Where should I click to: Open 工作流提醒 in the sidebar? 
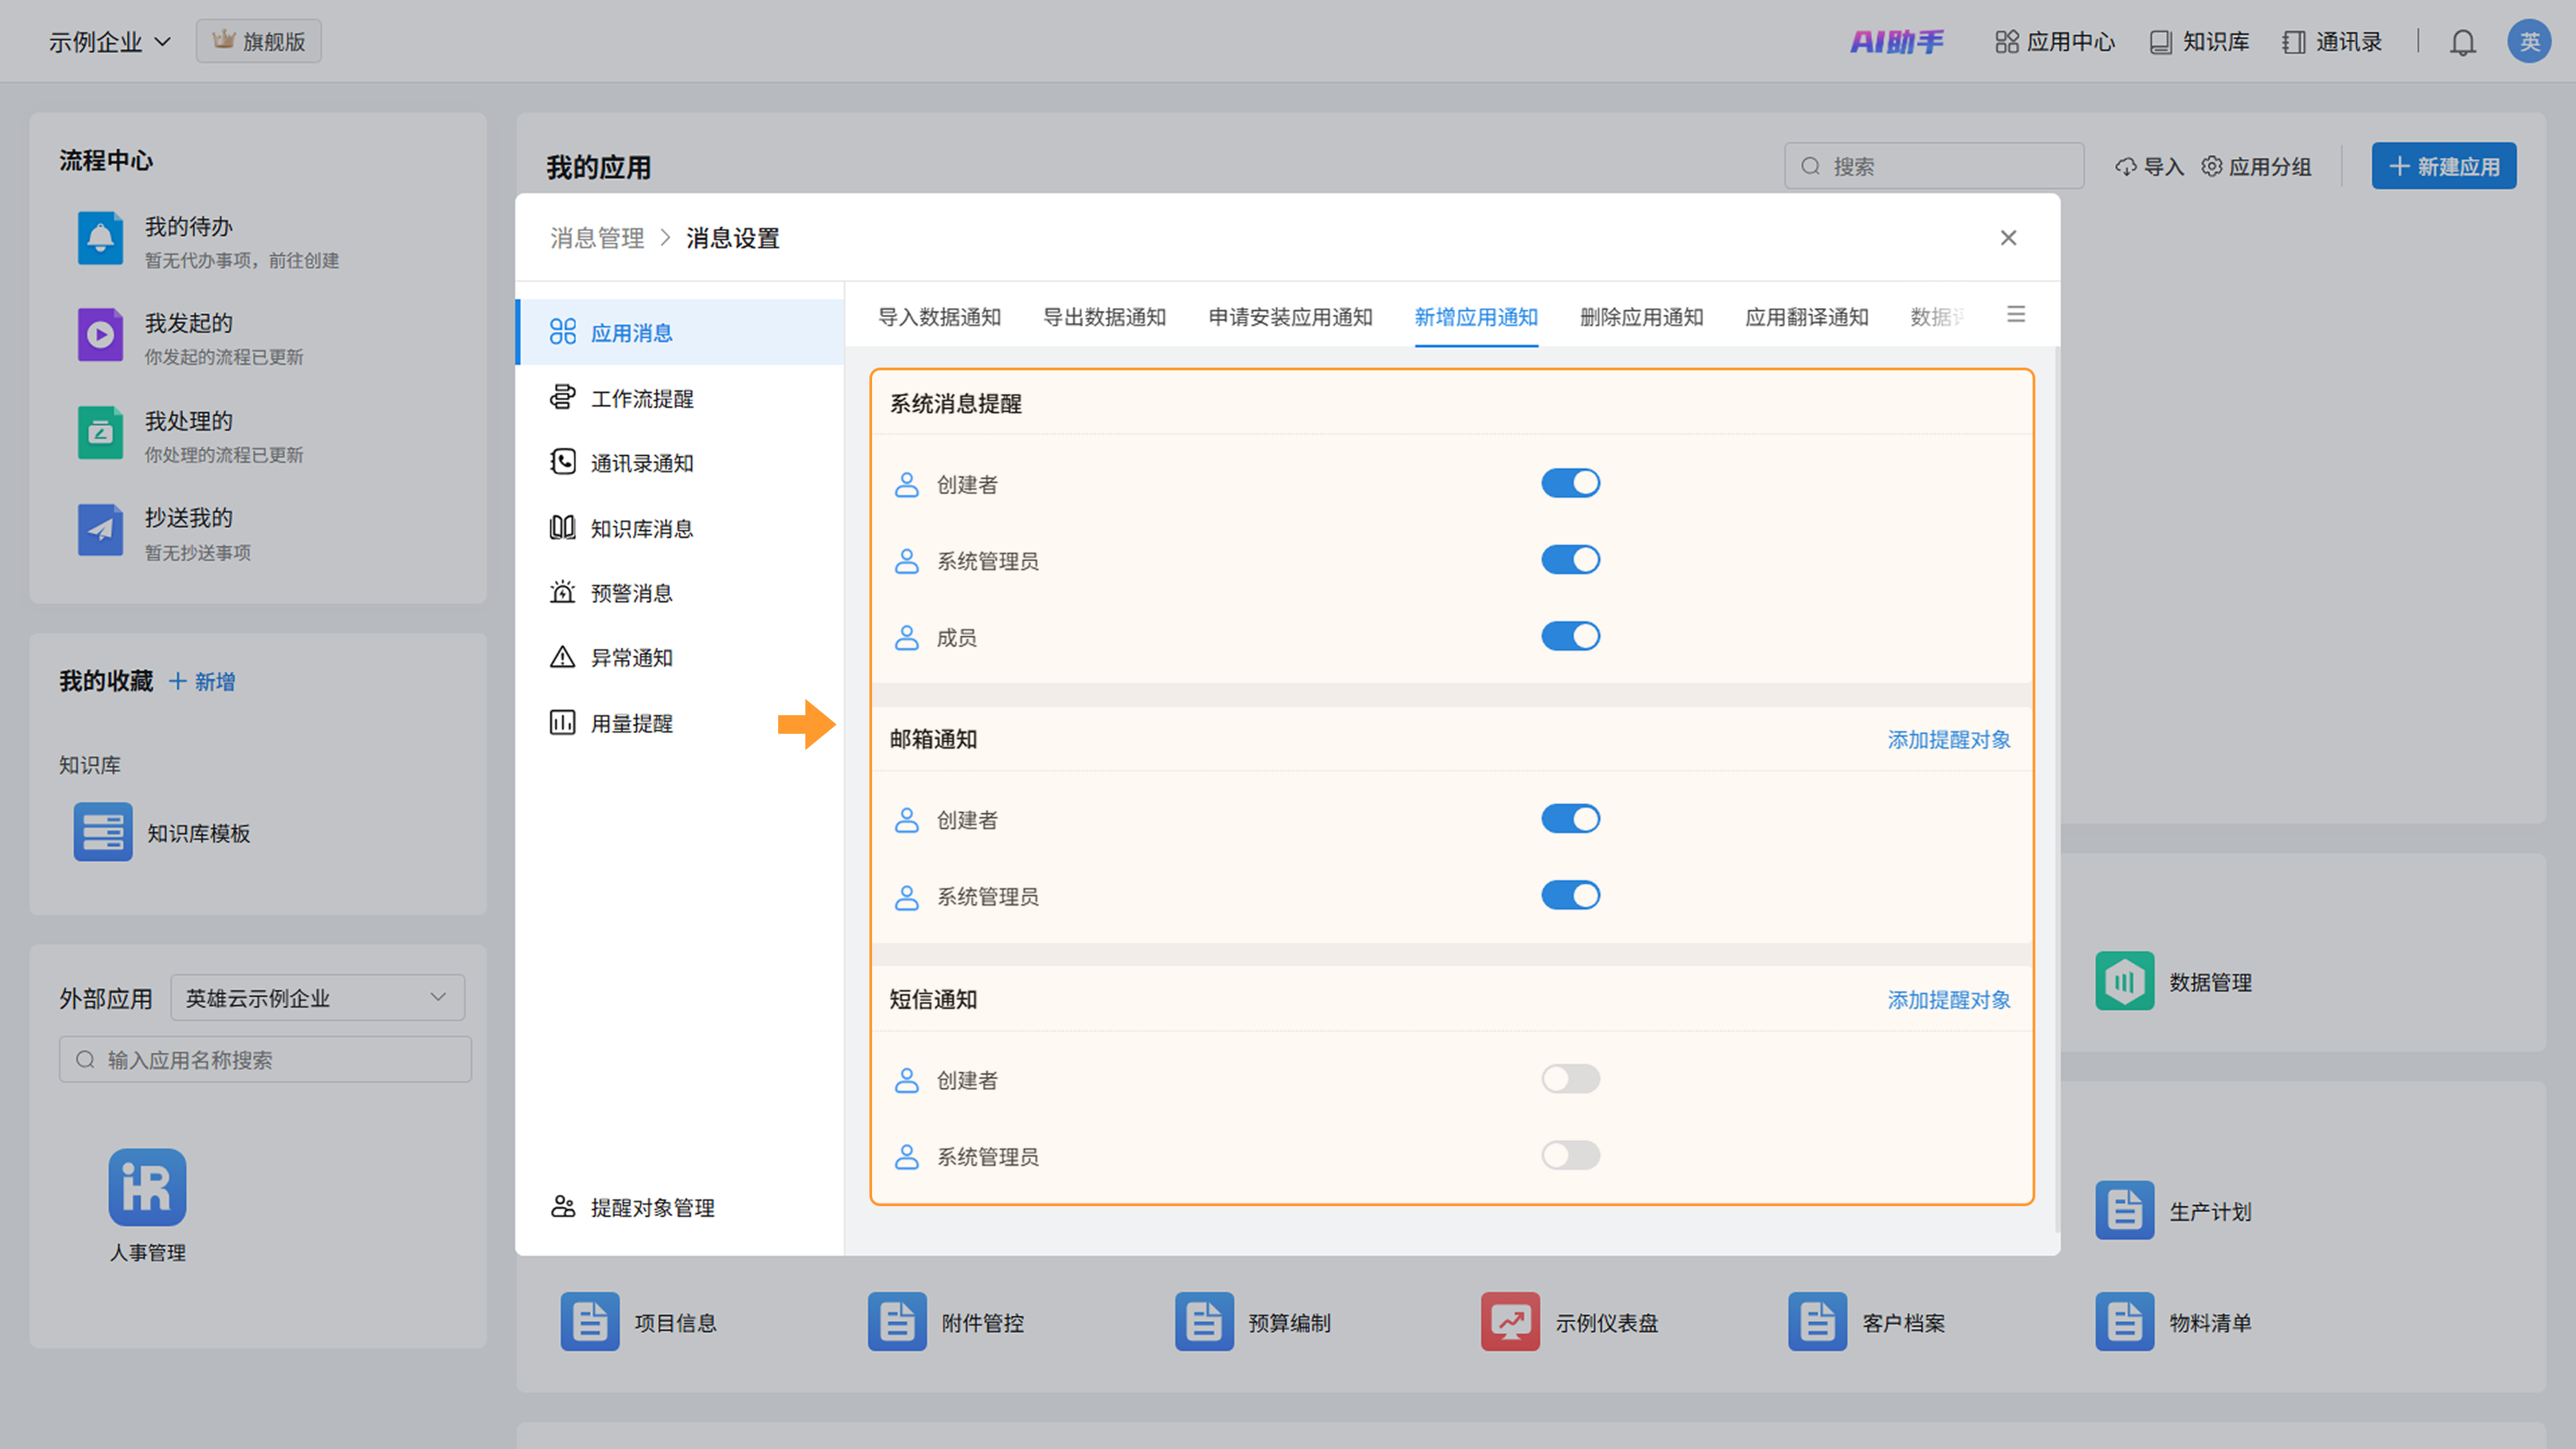(641, 398)
